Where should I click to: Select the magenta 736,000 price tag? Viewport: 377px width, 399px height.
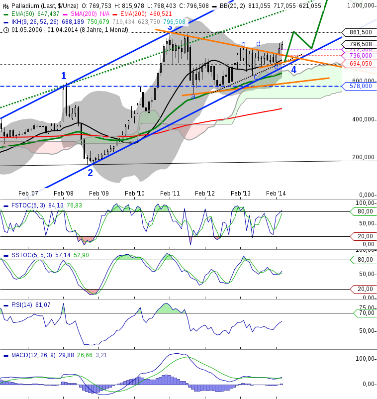361,56
